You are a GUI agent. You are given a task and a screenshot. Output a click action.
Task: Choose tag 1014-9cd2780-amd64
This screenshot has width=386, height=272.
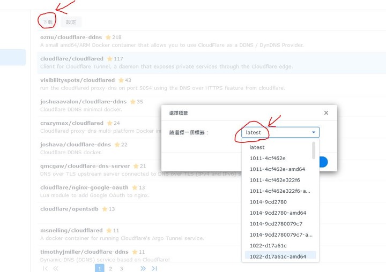[x=280, y=213]
